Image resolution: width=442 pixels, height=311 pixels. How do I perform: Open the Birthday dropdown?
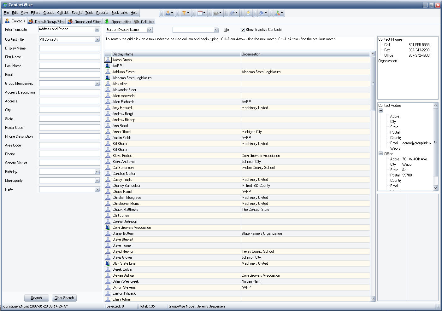[97, 172]
